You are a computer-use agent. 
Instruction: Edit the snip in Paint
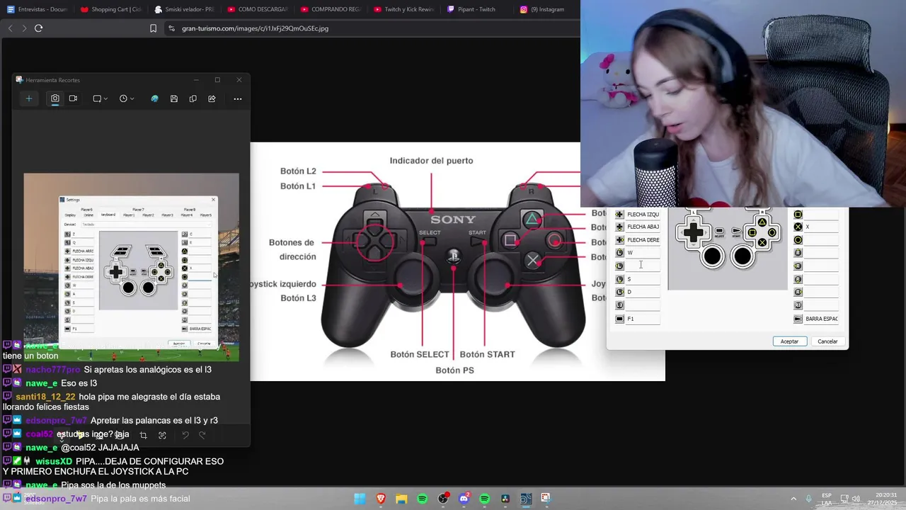154,98
